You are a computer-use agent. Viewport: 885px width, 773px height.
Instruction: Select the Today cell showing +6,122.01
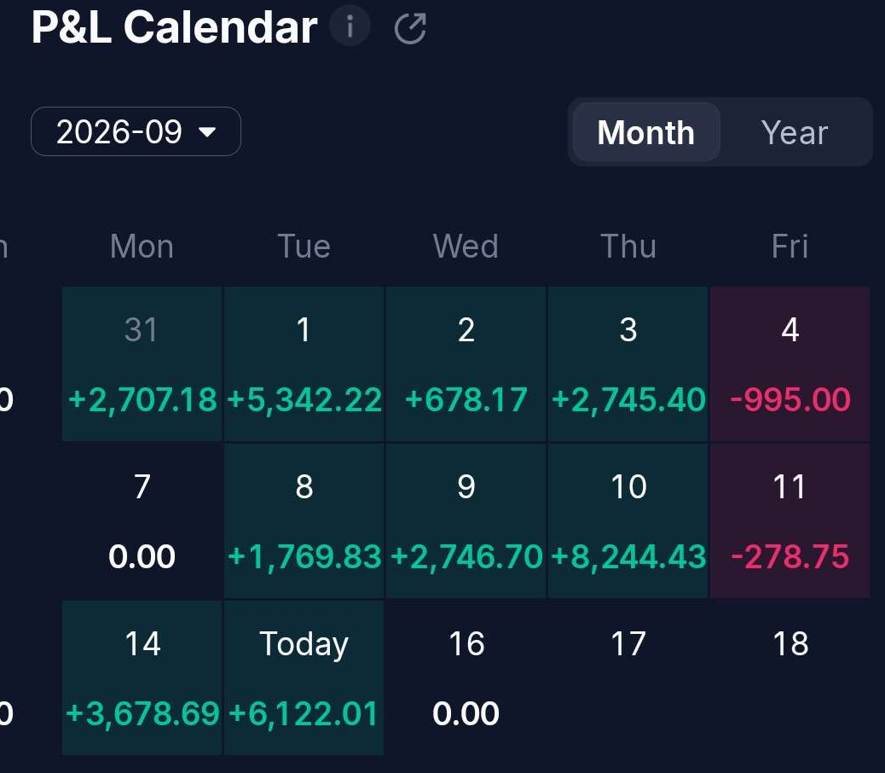304,677
